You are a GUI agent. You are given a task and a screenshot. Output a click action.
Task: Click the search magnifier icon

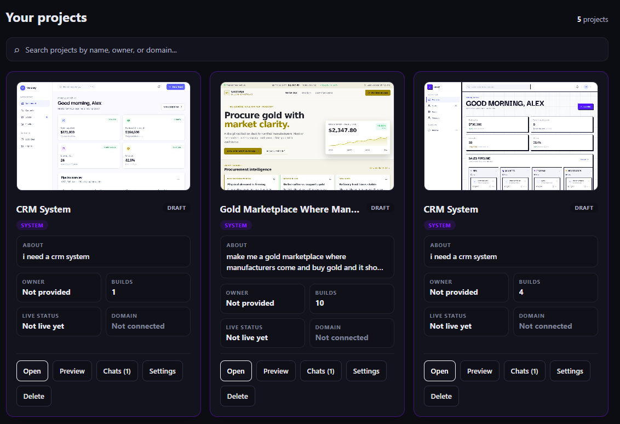(x=16, y=50)
